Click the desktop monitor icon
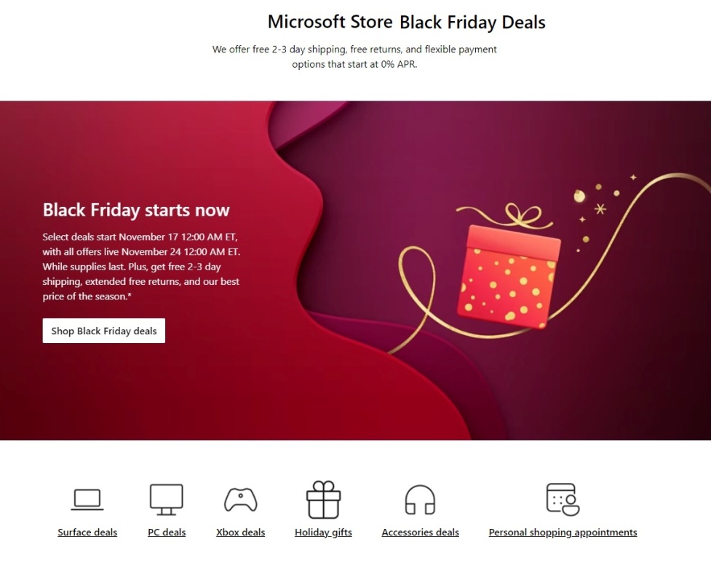This screenshot has width=711, height=566. point(167,500)
